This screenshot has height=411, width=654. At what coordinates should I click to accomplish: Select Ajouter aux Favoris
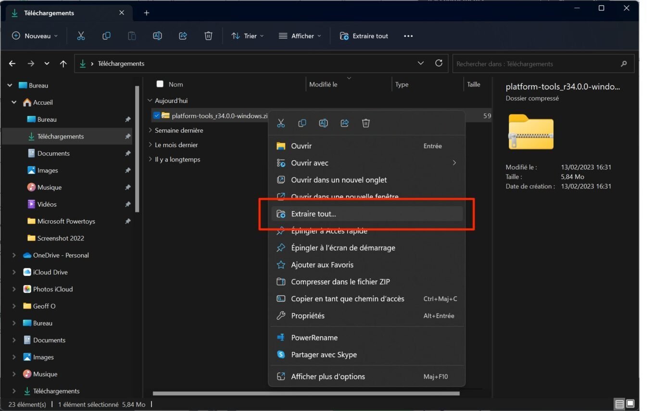coord(367,265)
